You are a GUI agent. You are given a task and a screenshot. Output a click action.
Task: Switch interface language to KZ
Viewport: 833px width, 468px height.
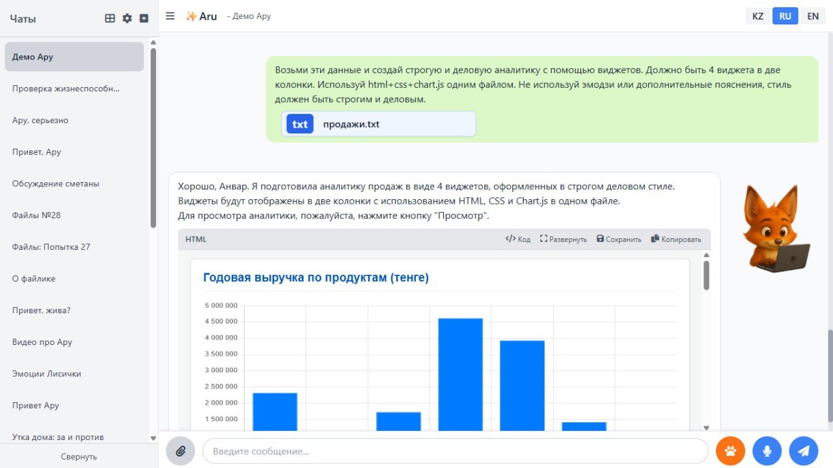(x=758, y=16)
